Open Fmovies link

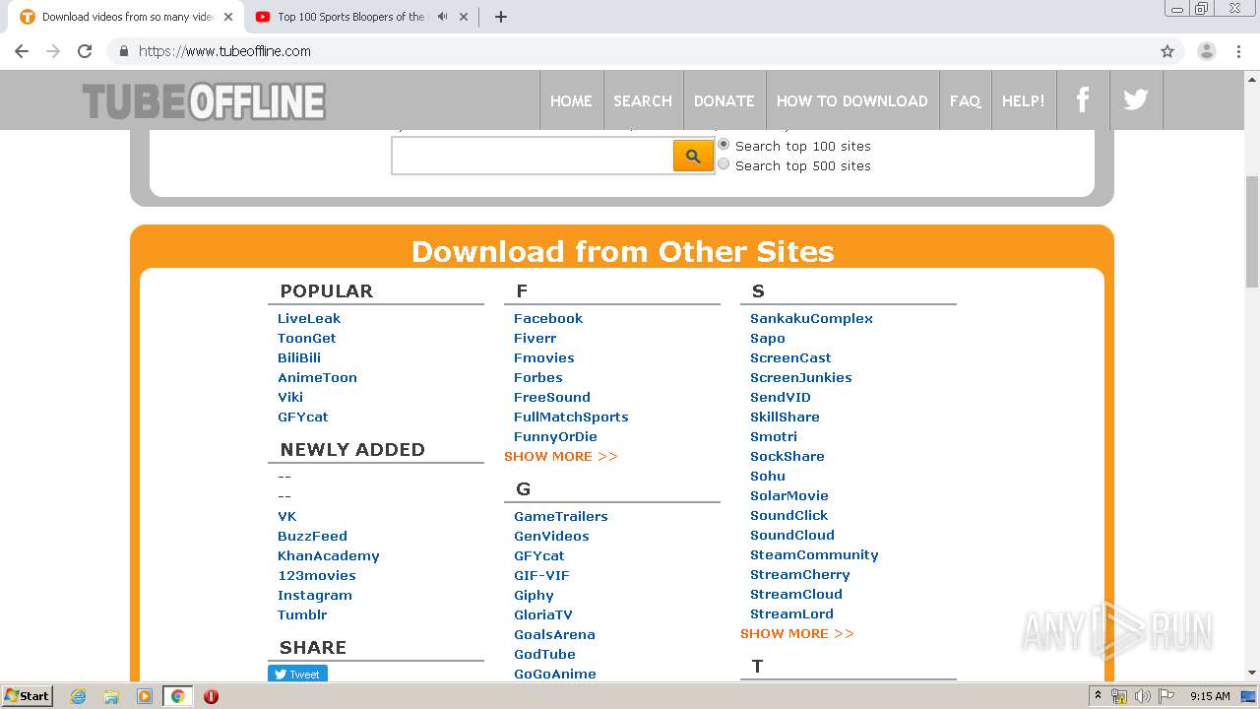tap(544, 357)
